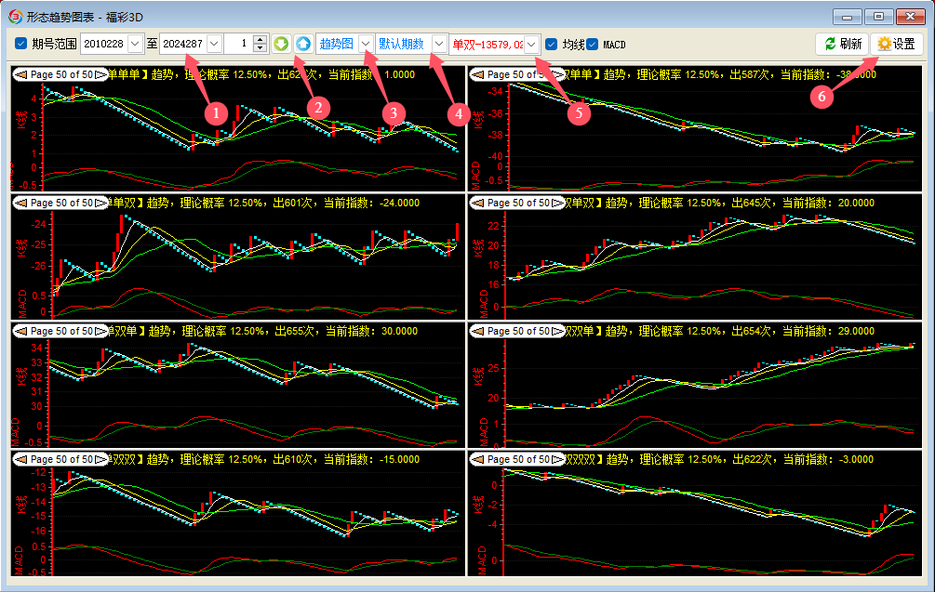Image resolution: width=935 pixels, height=592 pixels.
Task: Open start issue 2010228 dropdown arrow
Action: click(136, 44)
